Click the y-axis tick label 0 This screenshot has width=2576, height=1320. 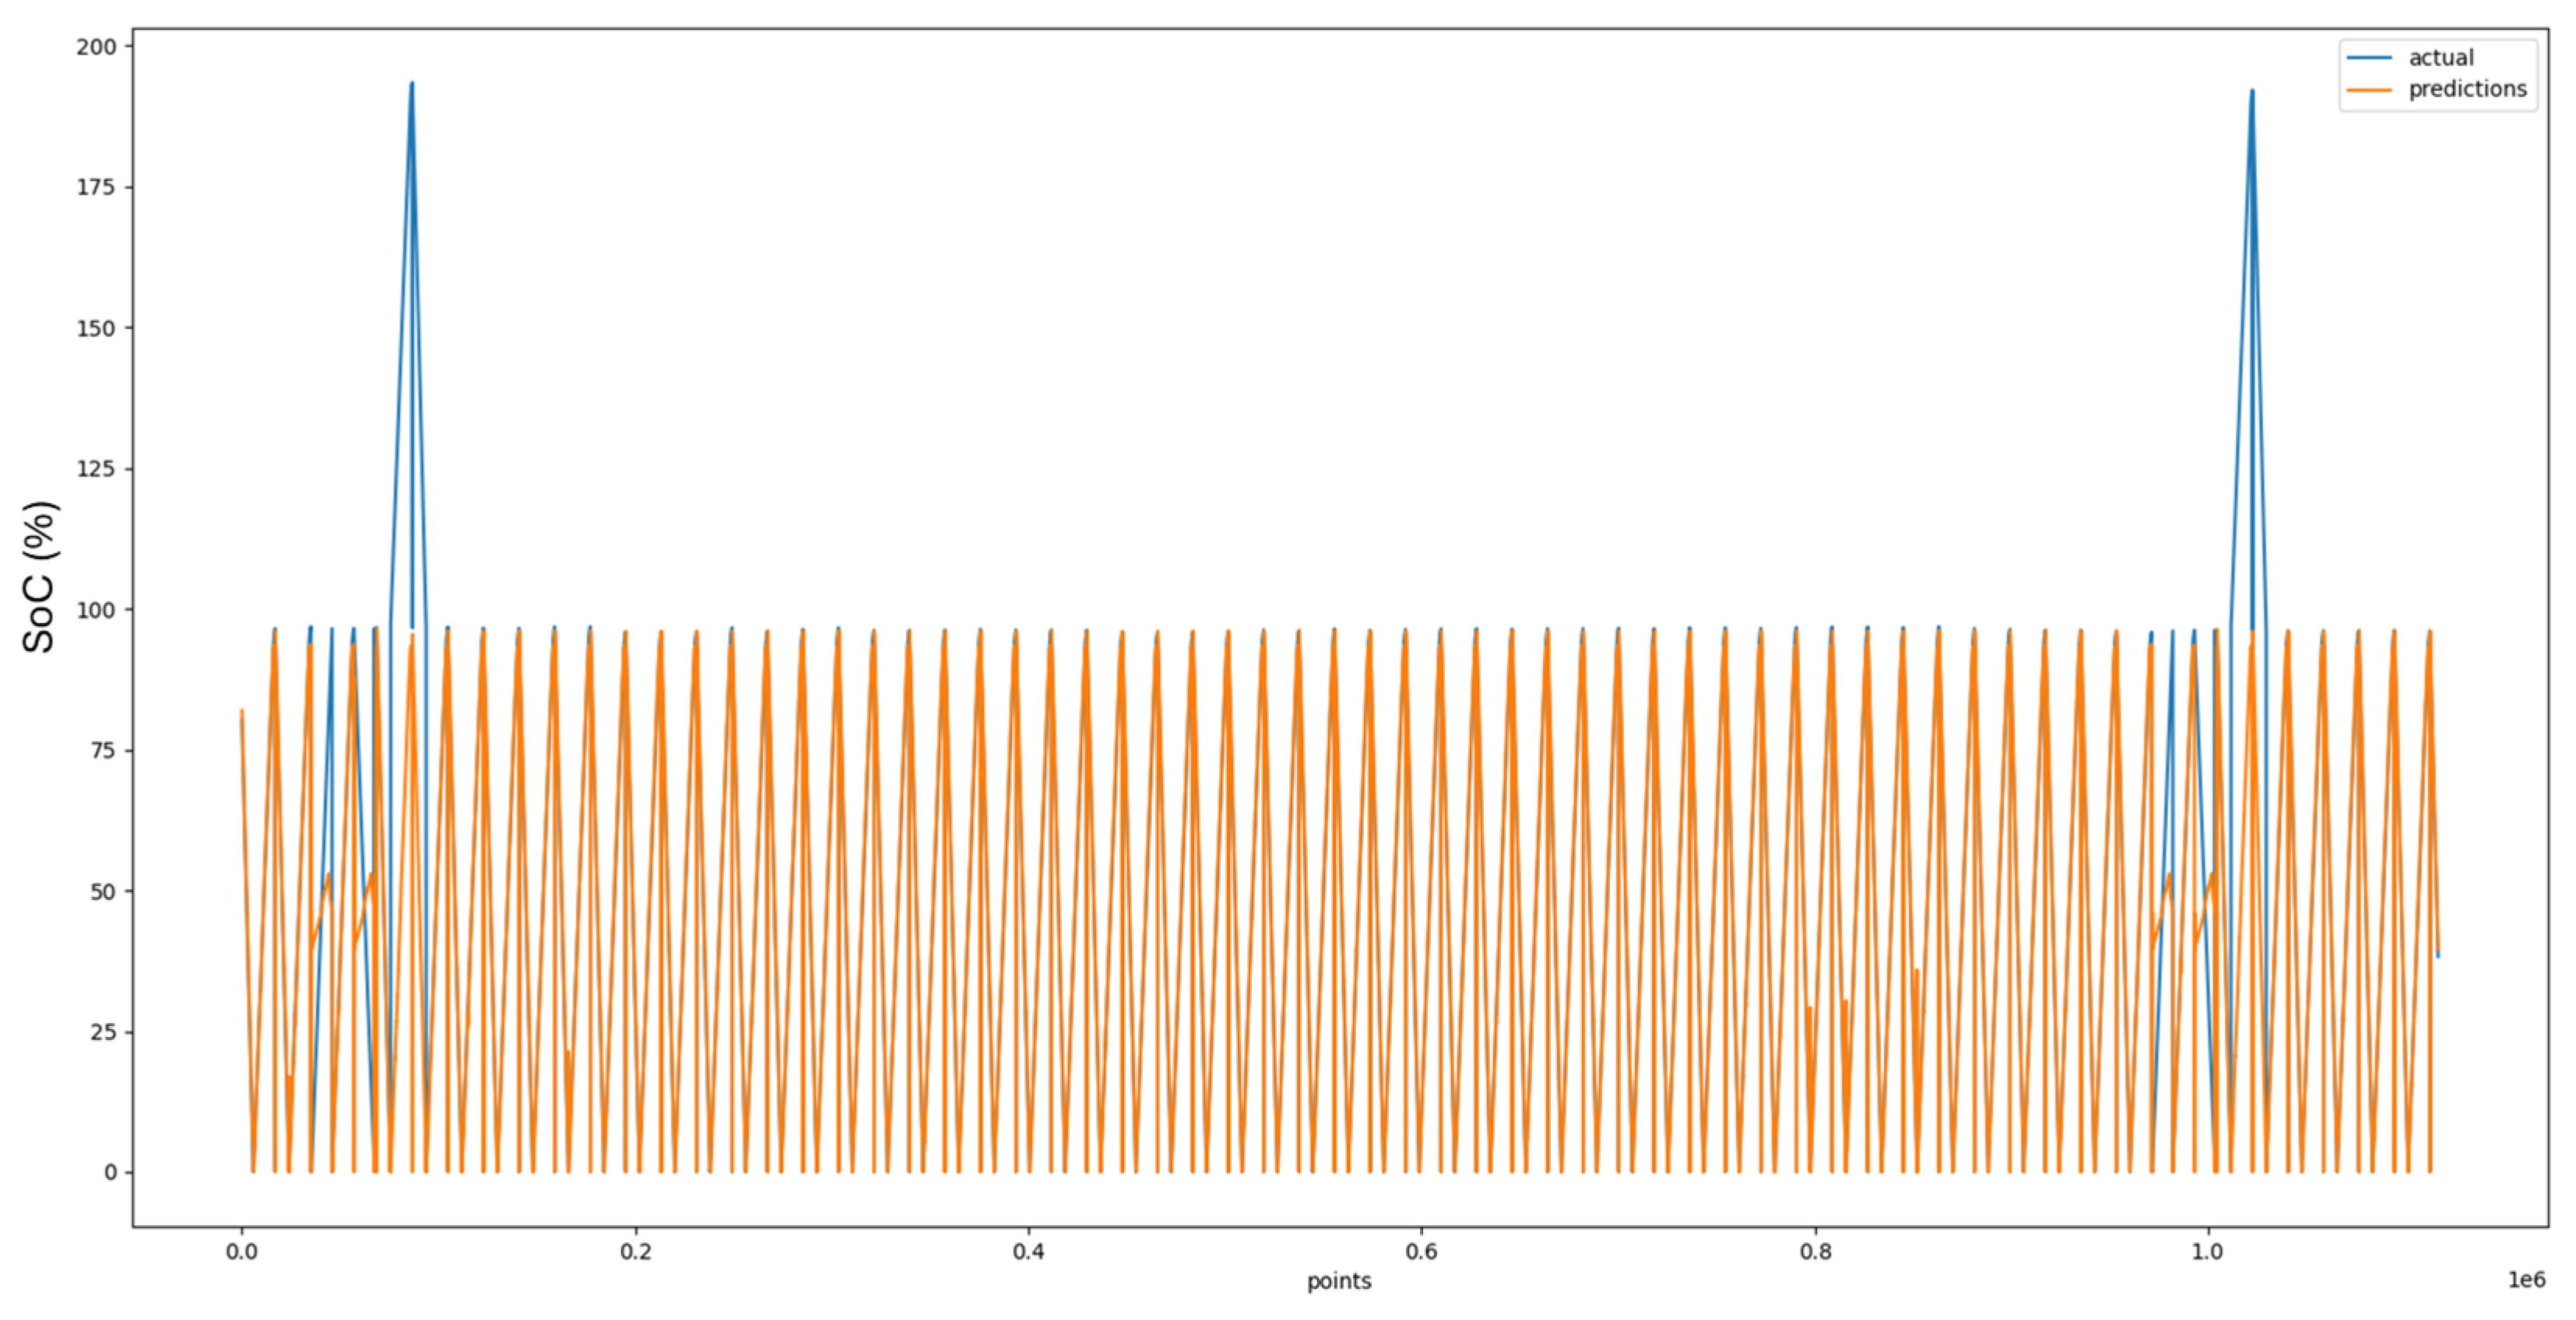[x=110, y=1173]
